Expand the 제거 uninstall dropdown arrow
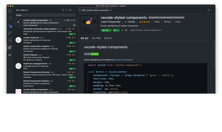222x132 pixels. pos(118,30)
